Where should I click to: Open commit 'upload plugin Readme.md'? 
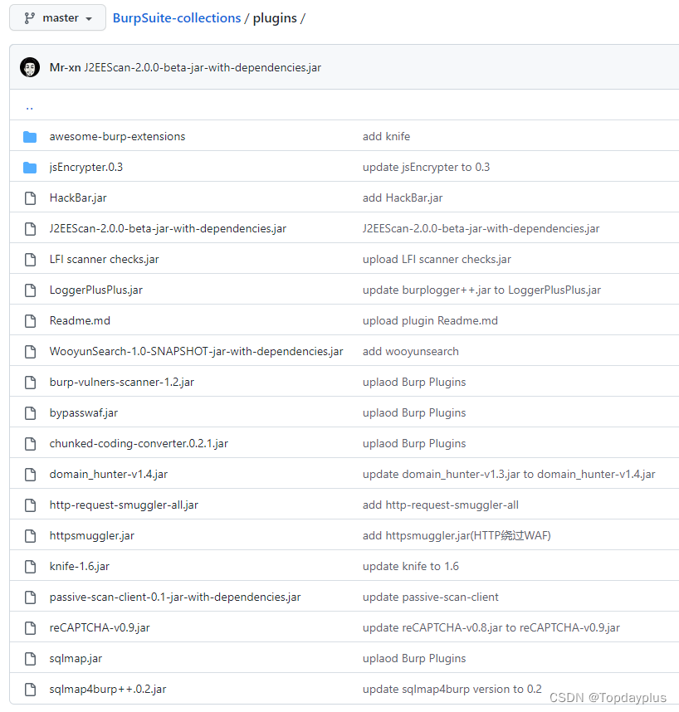(x=430, y=320)
